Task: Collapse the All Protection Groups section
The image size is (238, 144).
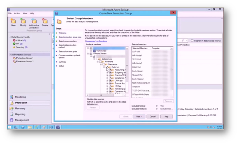Action: tap(10, 55)
